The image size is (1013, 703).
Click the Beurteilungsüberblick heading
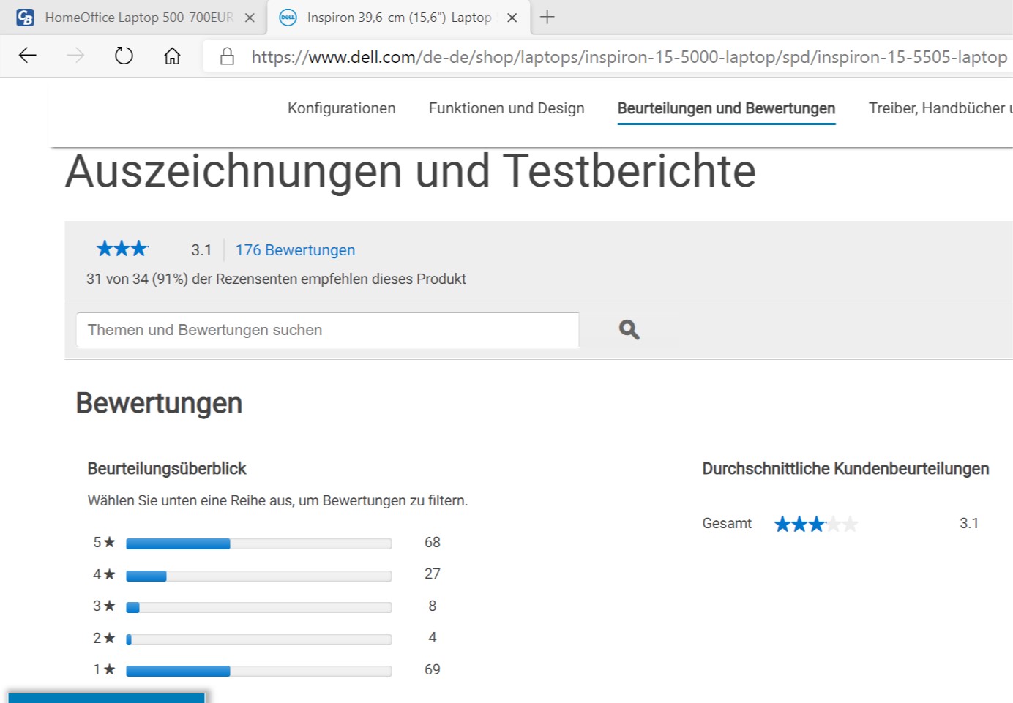click(x=167, y=468)
